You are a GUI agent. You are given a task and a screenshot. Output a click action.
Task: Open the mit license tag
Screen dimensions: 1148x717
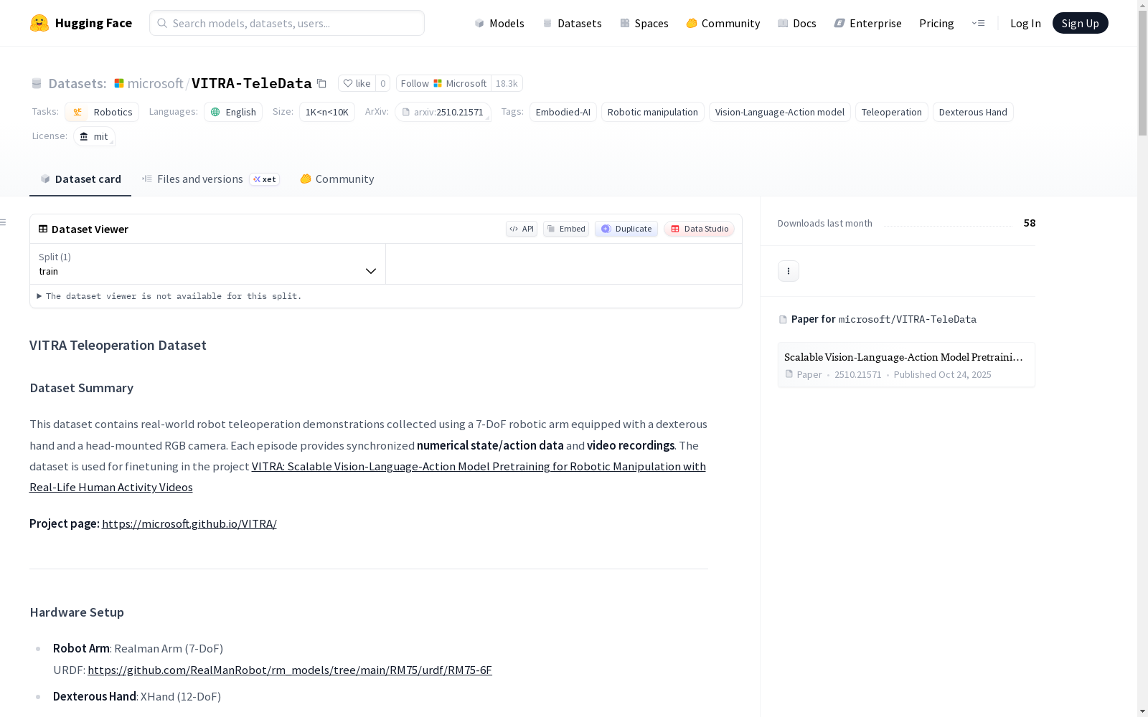pos(94,136)
